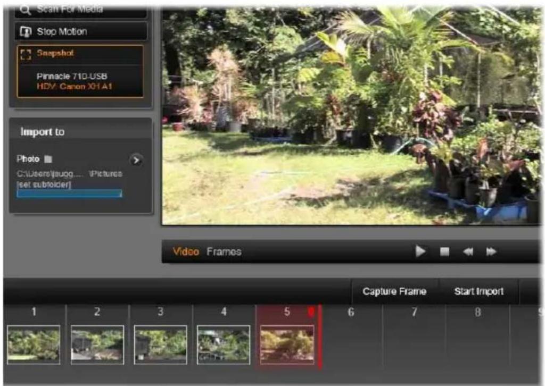Choose HDV: Canon XH A1 device
This screenshot has width=545, height=386.
tap(75, 87)
